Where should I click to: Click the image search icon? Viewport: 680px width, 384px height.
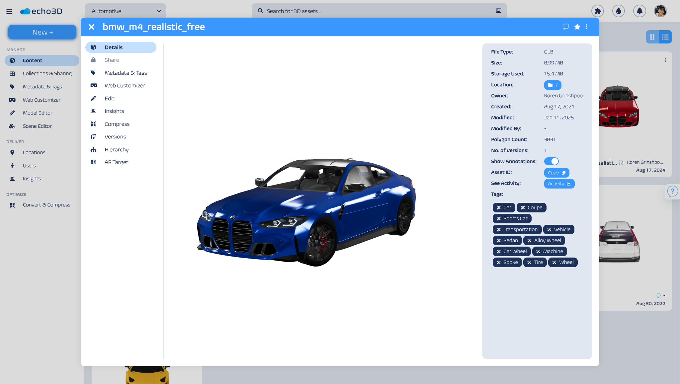[498, 11]
